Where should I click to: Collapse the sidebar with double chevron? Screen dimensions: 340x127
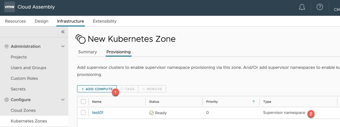[63, 32]
